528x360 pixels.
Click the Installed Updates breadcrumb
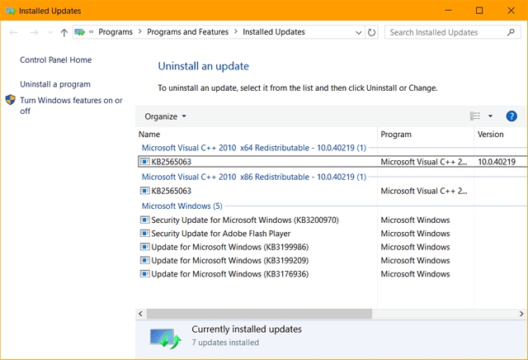coord(274,32)
